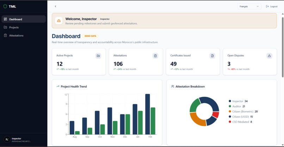Image resolution: width=284 pixels, height=147 pixels.
Task: Click the Project Health Trend icon
Action: (58, 87)
